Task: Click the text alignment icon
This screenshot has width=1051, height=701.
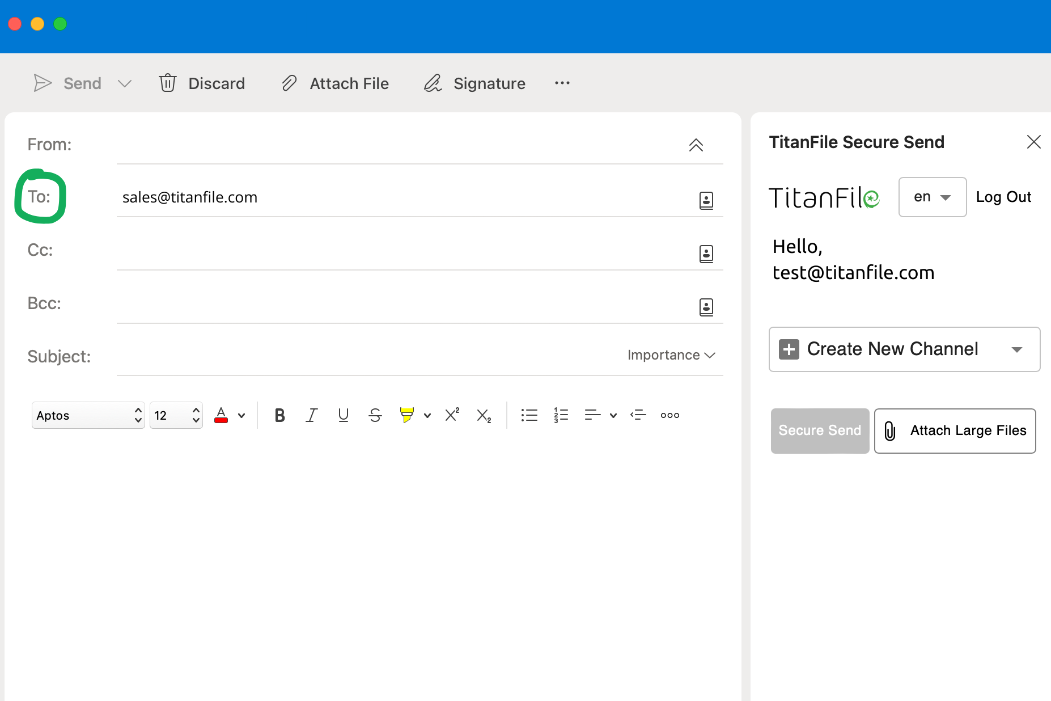Action: [592, 415]
